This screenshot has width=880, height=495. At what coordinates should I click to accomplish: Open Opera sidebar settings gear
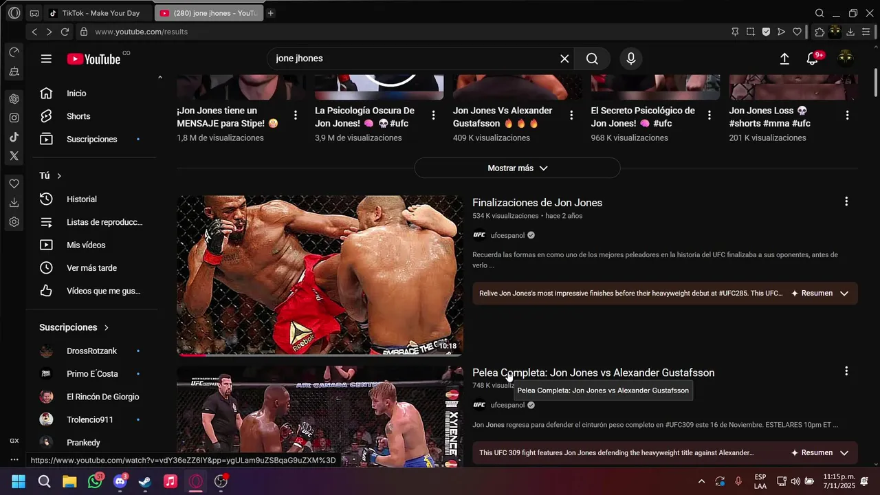(x=14, y=222)
